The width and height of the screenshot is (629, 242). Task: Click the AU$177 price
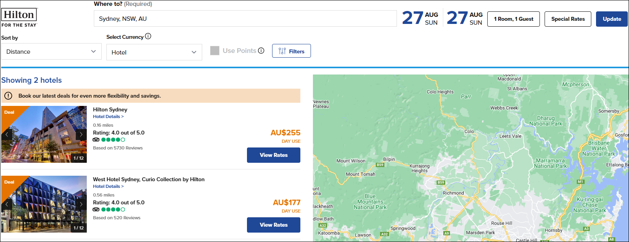(287, 202)
